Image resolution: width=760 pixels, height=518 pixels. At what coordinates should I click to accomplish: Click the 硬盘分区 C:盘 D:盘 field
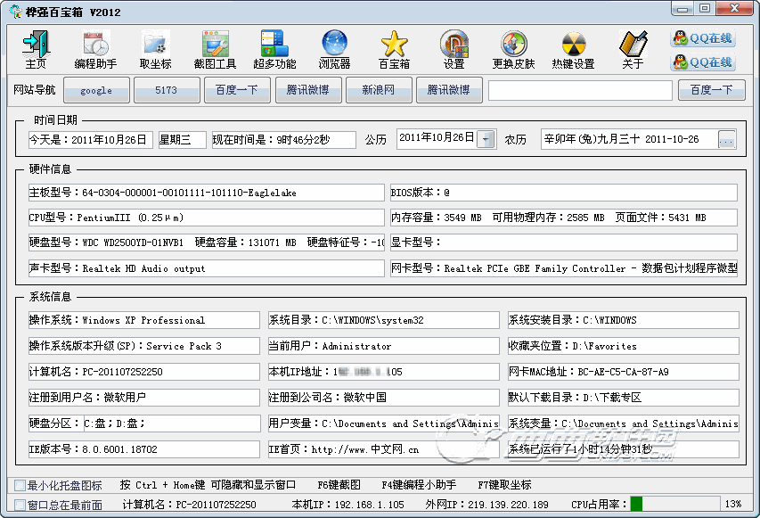(172, 423)
